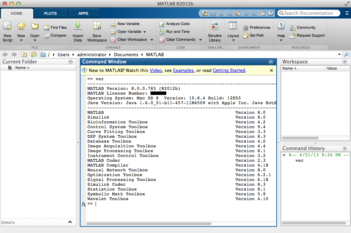
Task: Open the Examples link
Action: [183, 71]
